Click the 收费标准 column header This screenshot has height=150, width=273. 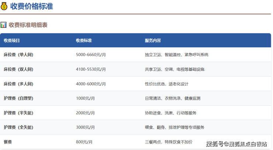coord(84,40)
